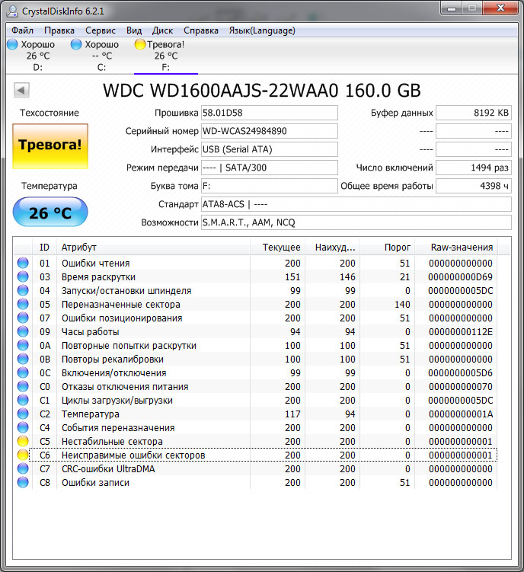Click status orb for C1 Циклы загрузки/выгрузки
This screenshot has height=572, width=524.
tap(23, 400)
